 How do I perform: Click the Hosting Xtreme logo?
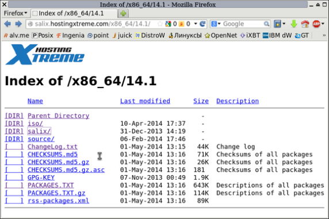pos(45,54)
